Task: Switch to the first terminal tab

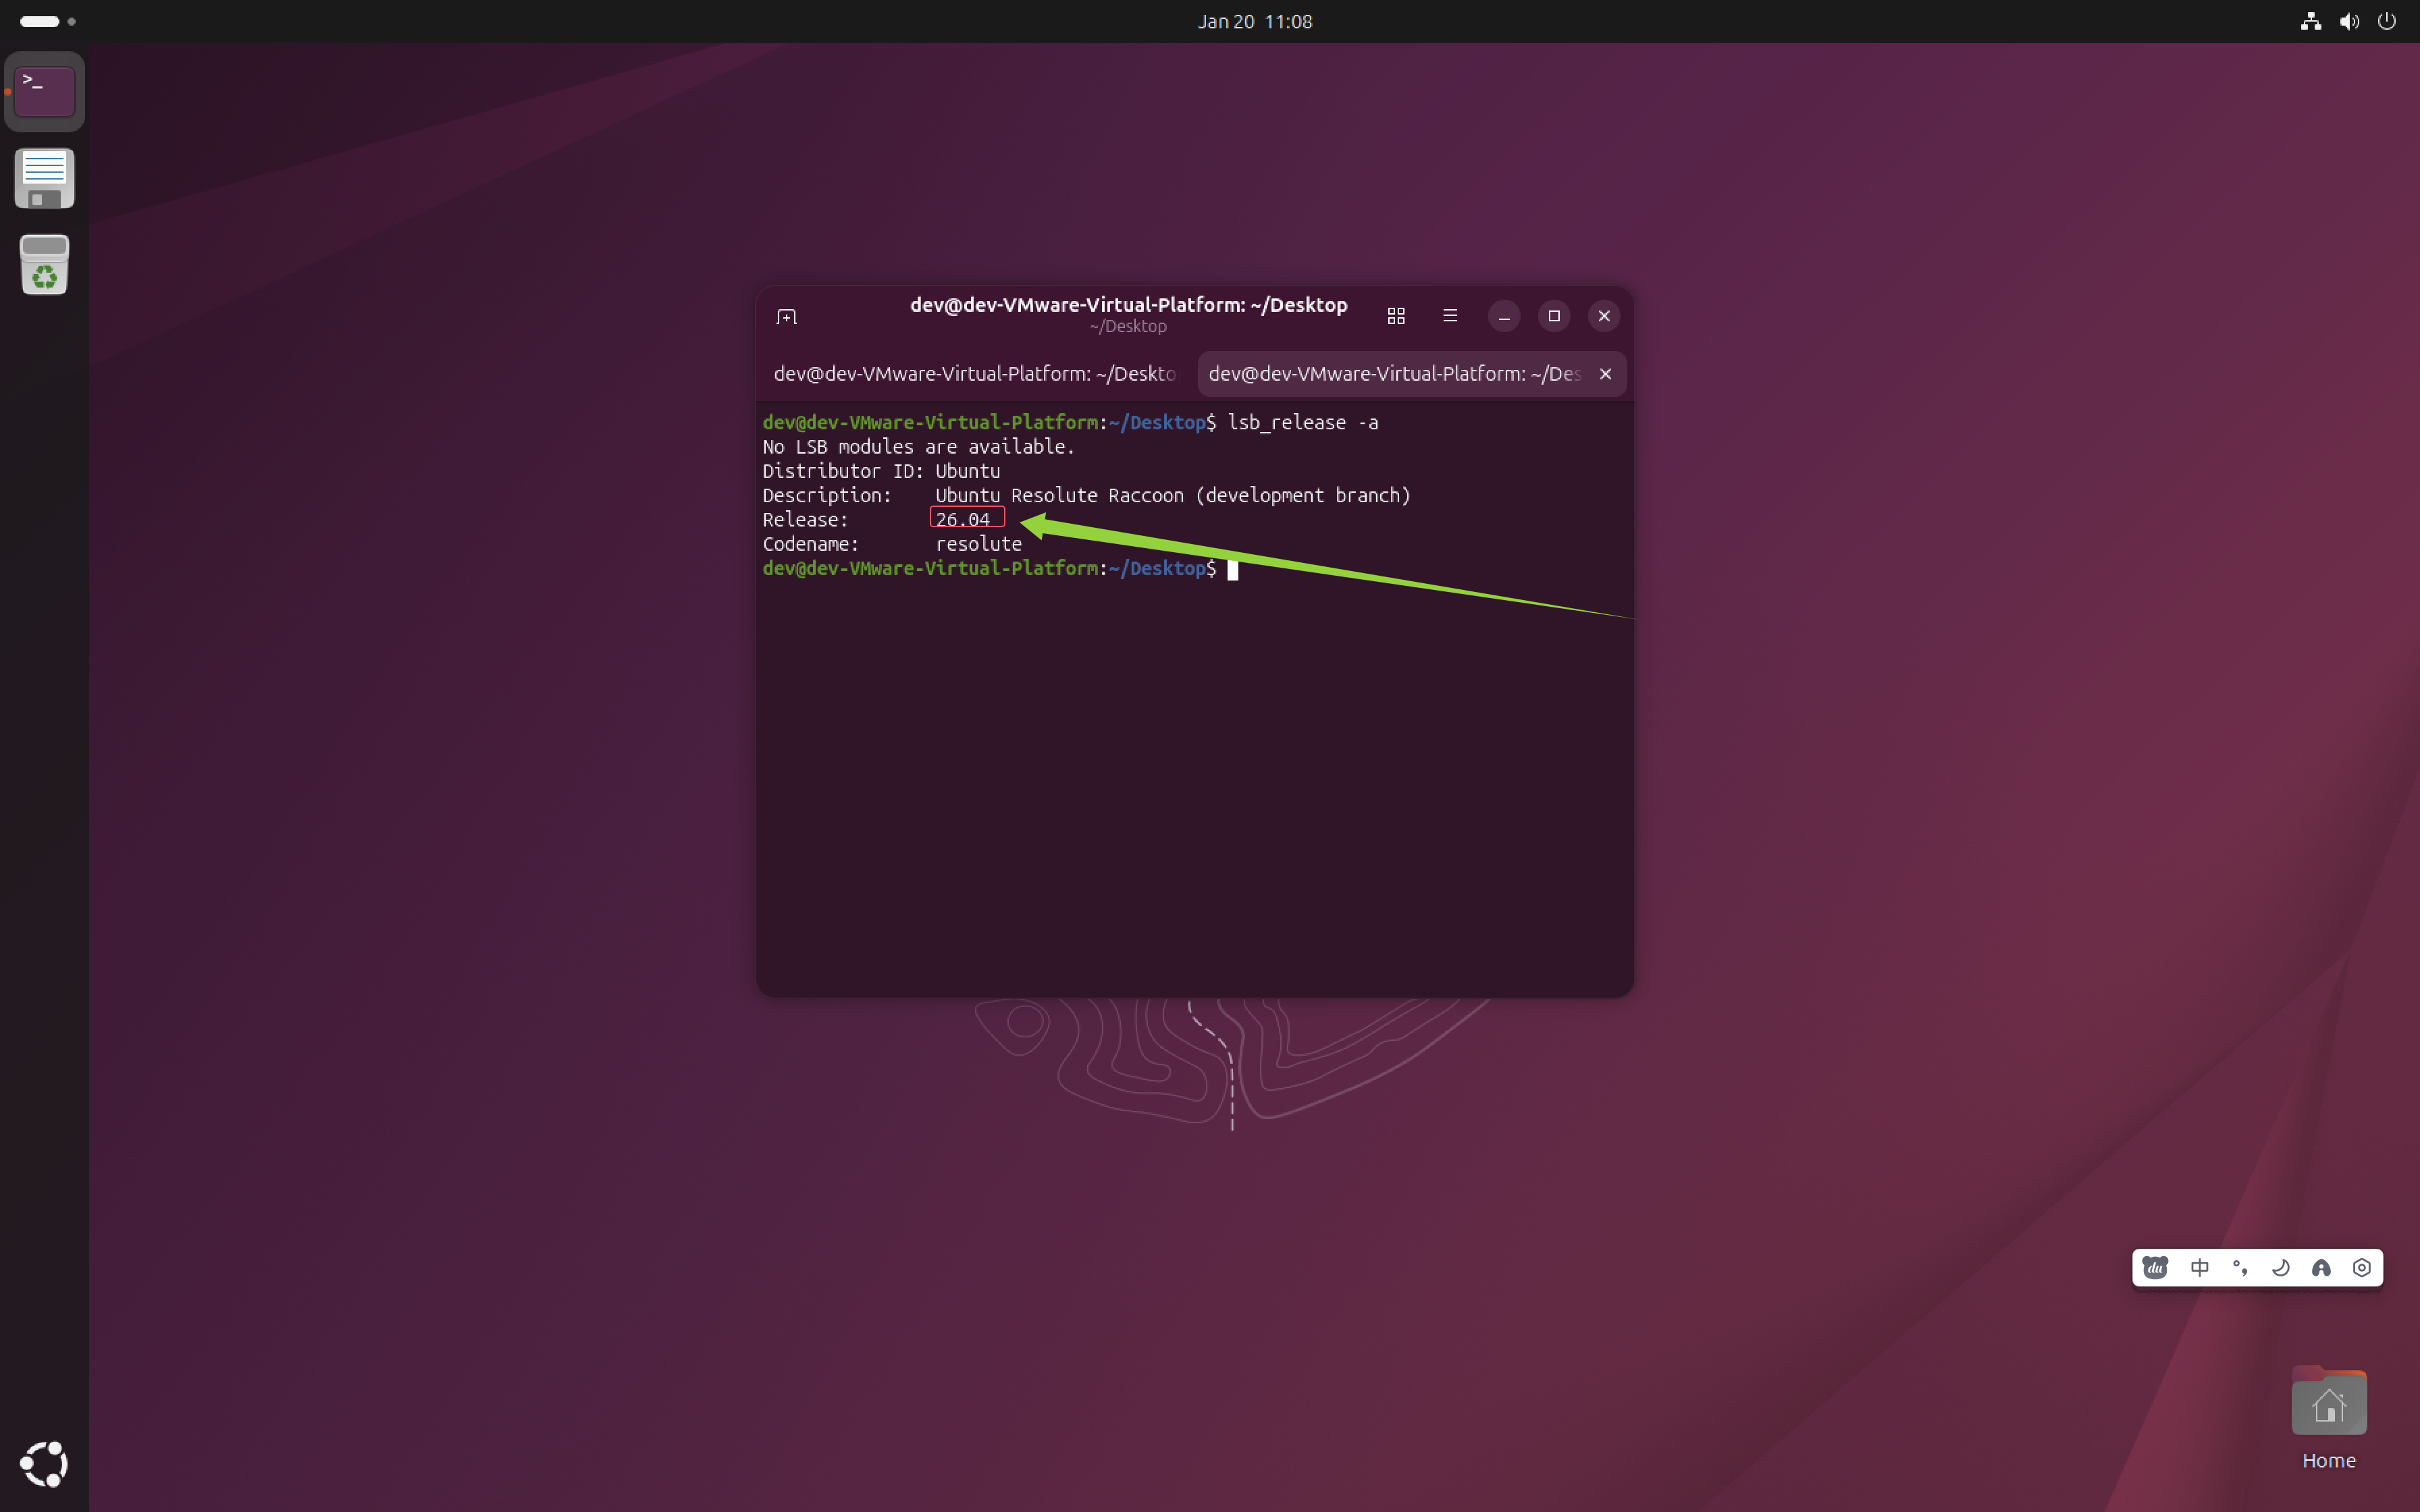Action: pyautogui.click(x=974, y=374)
